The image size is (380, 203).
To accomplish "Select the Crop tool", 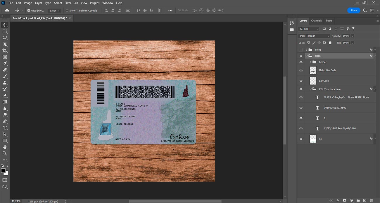I will tap(5, 50).
